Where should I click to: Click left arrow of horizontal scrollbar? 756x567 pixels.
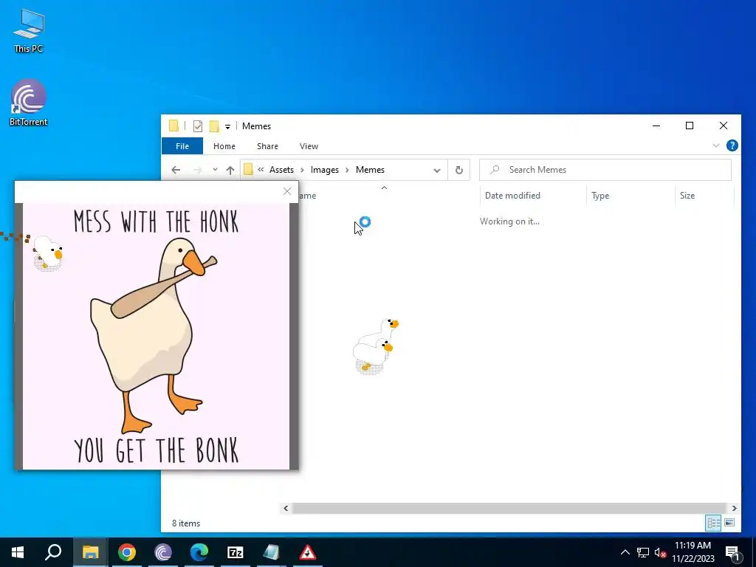[286, 508]
